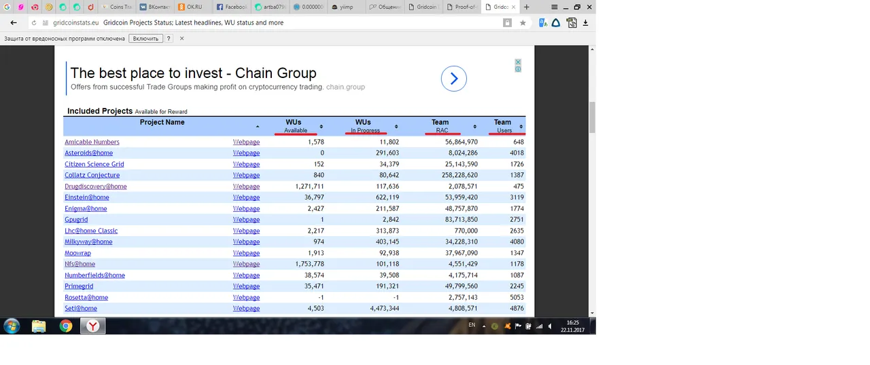Sort by Team Users column arrow
The width and height of the screenshot is (870, 365).
tap(521, 126)
